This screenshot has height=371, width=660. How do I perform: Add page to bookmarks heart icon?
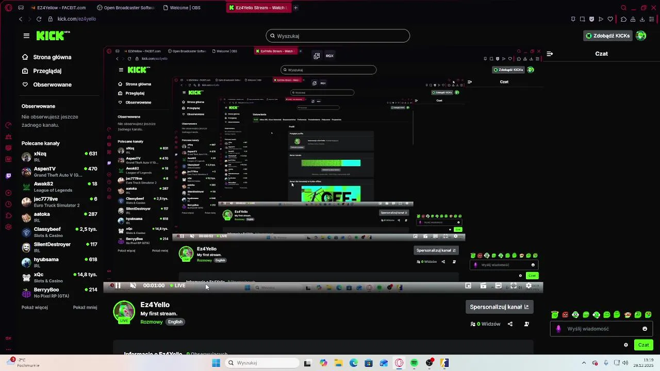click(x=610, y=19)
